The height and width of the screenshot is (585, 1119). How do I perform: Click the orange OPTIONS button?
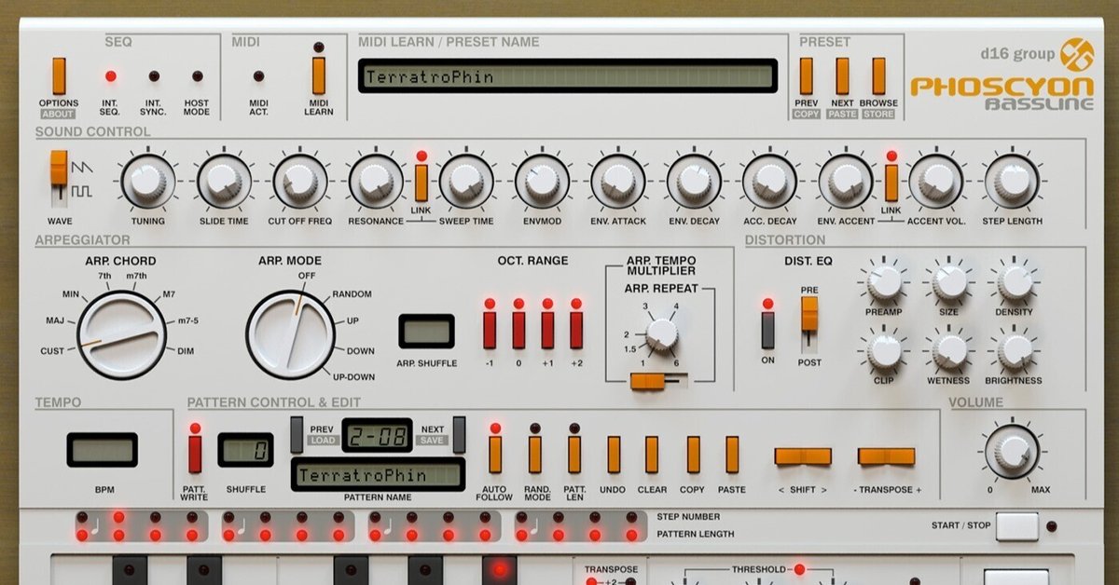(59, 76)
